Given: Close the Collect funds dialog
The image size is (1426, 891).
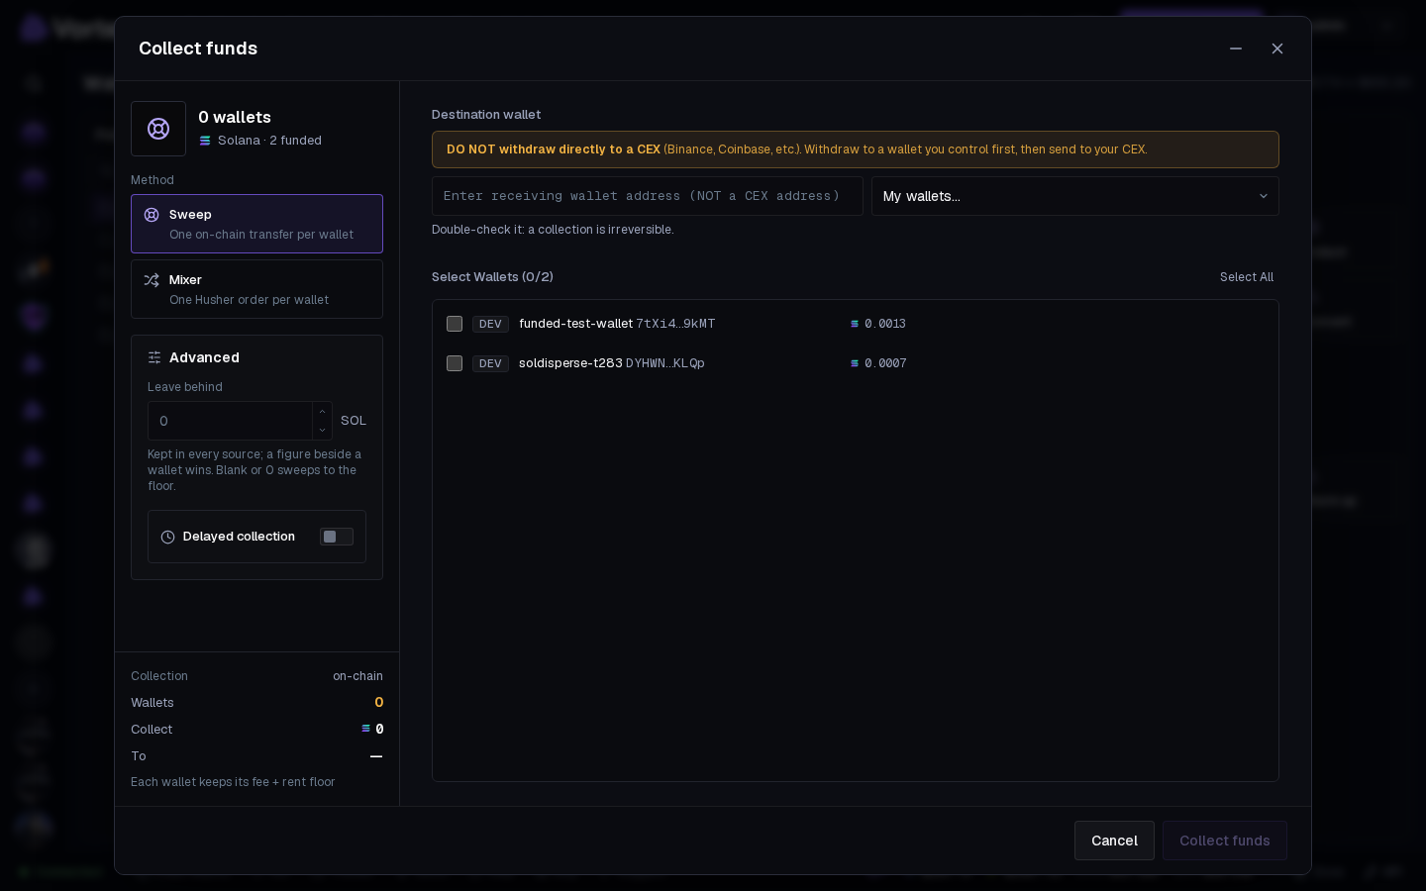Looking at the screenshot, I should [x=1277, y=49].
